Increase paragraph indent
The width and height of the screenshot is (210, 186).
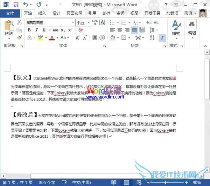156,22
